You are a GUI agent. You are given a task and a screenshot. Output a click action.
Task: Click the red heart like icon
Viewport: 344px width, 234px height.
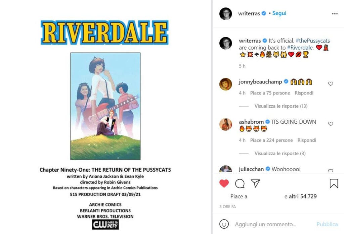tap(224, 183)
